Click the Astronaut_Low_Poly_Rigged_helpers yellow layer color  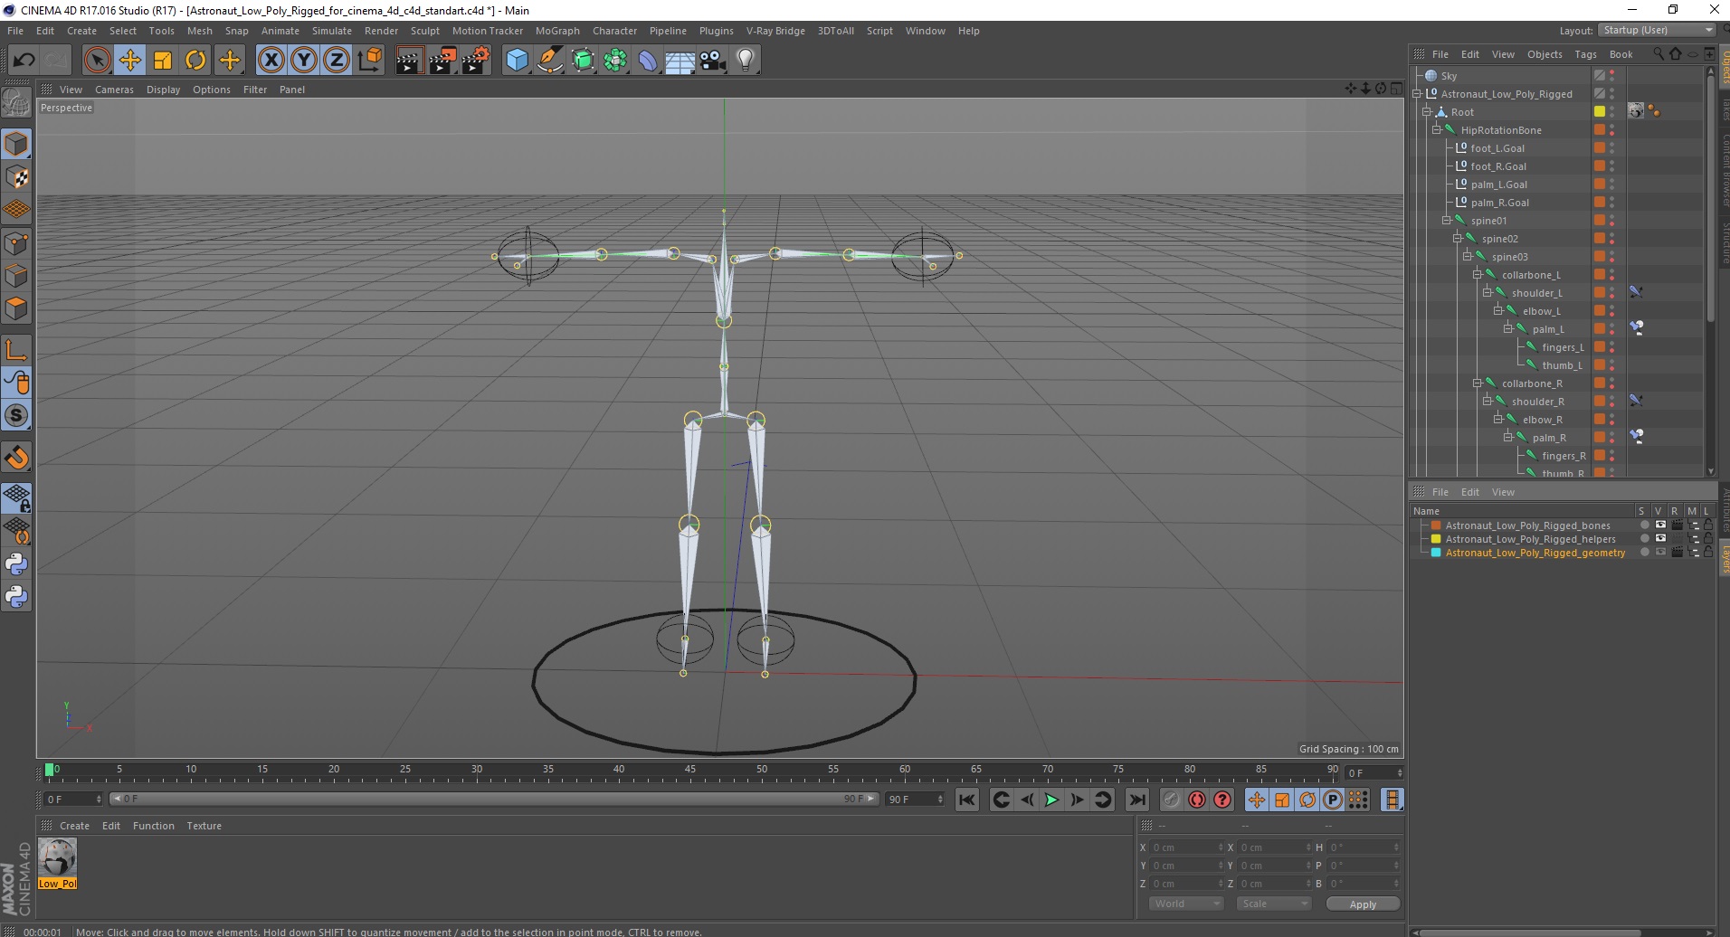pyautogui.click(x=1436, y=539)
